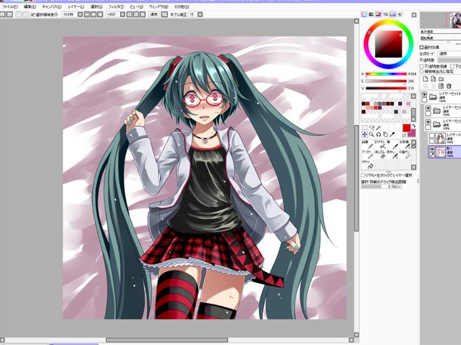This screenshot has height=345, width=461.
Task: Click the rotation angle field
Action: pos(113,14)
